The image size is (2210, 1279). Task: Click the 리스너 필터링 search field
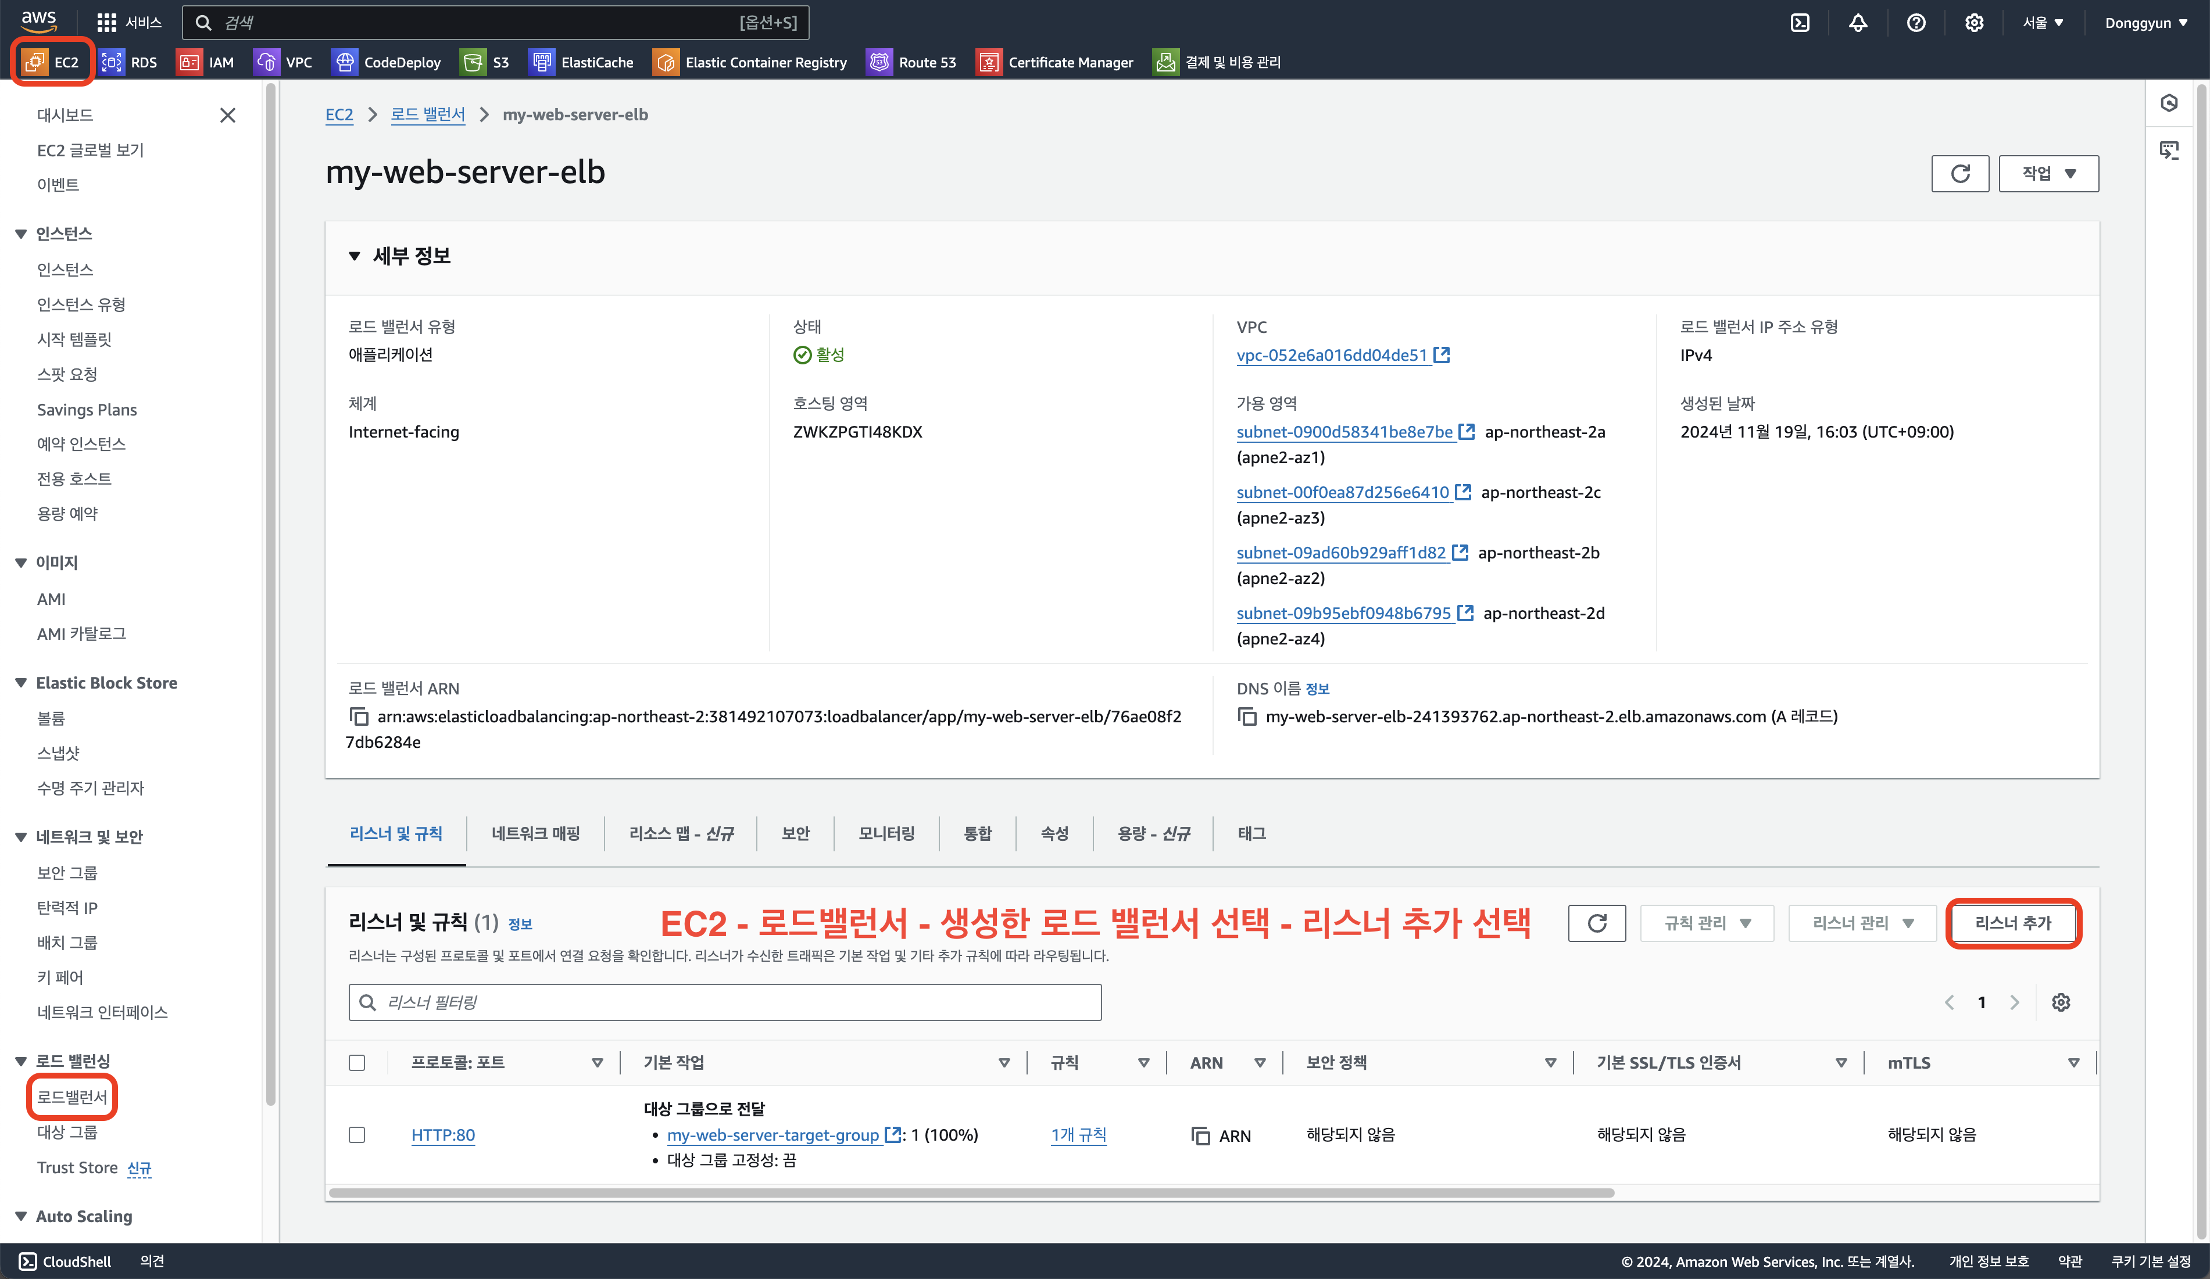tap(724, 1002)
